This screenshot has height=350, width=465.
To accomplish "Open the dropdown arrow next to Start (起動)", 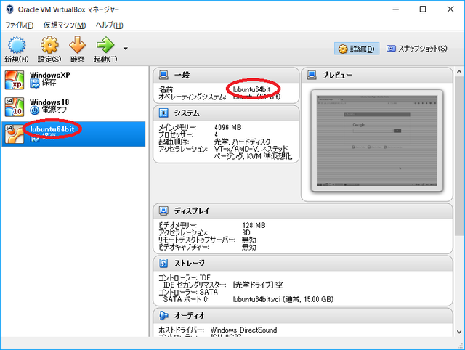I will coord(126,49).
